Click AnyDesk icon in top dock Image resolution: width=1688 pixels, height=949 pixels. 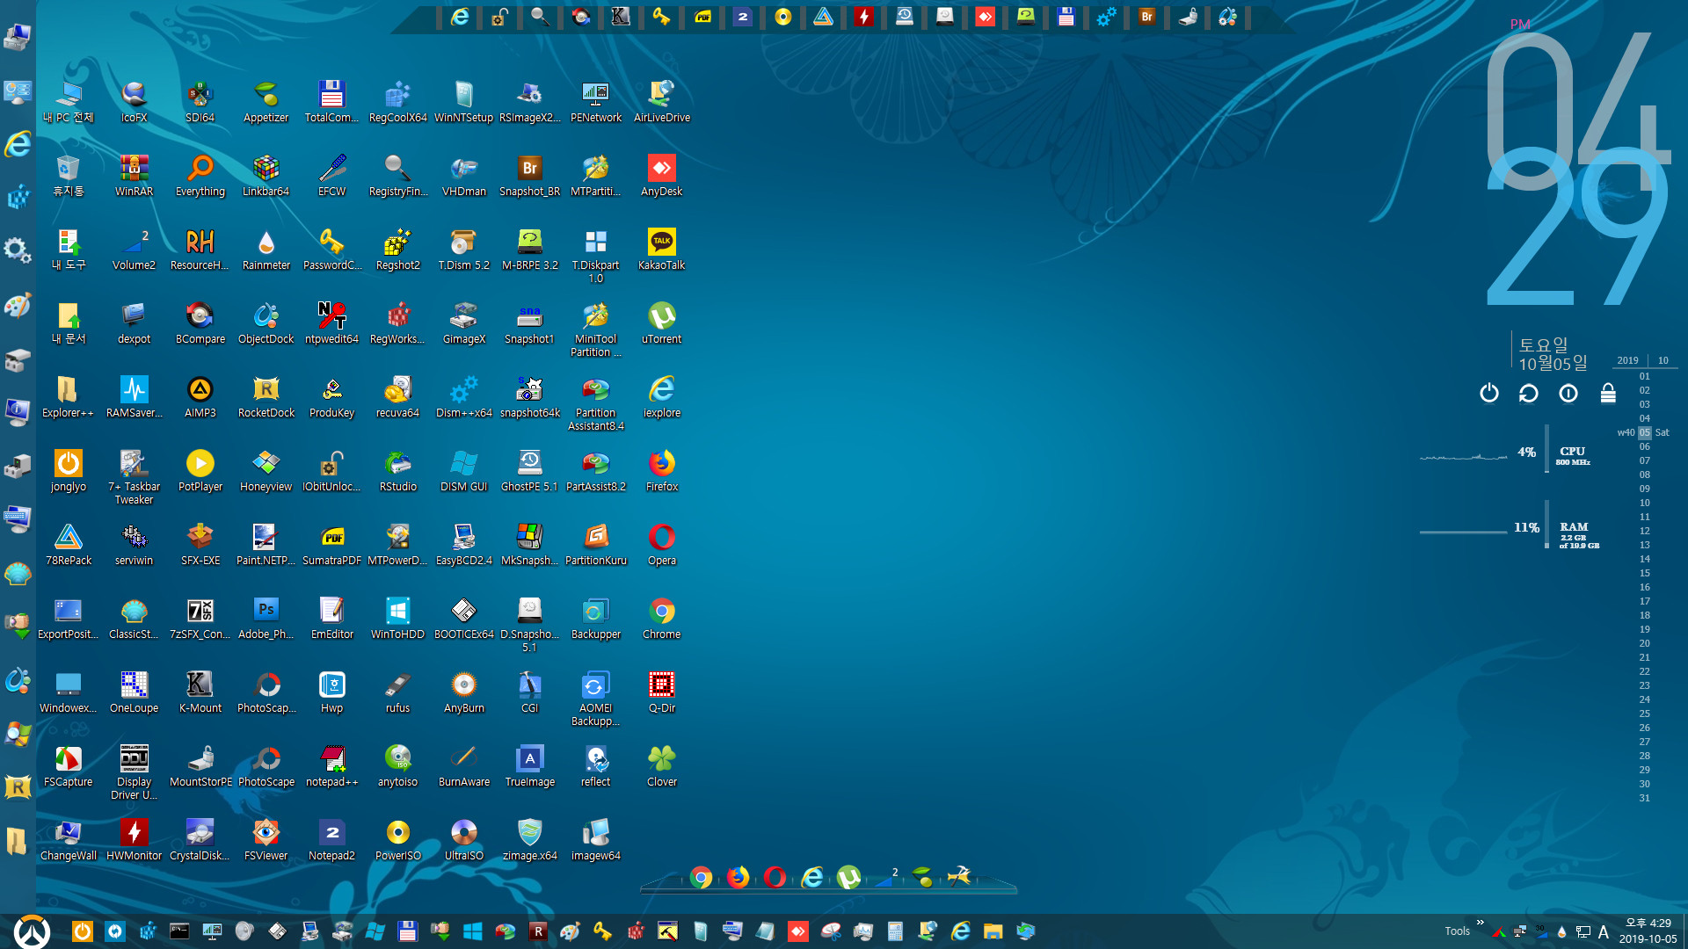click(985, 17)
